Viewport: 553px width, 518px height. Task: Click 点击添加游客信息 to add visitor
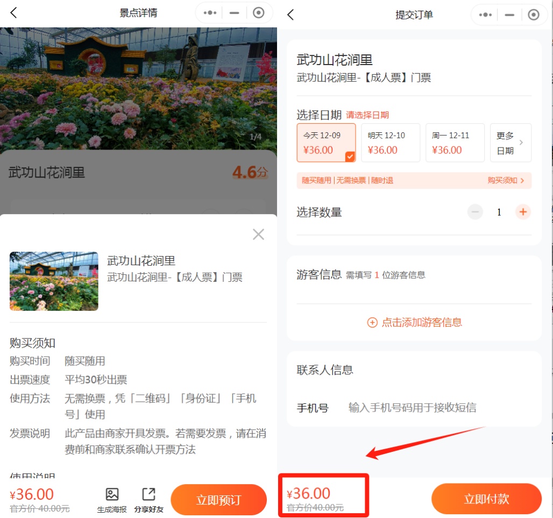pos(414,322)
